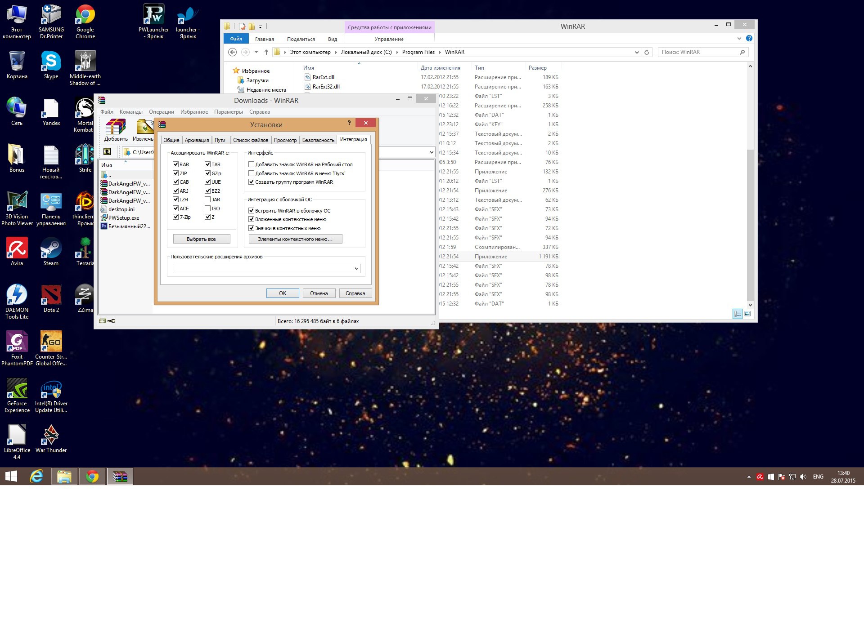
Task: Enable Добавить значок WinRAR на Рабочий стол
Action: (x=251, y=164)
